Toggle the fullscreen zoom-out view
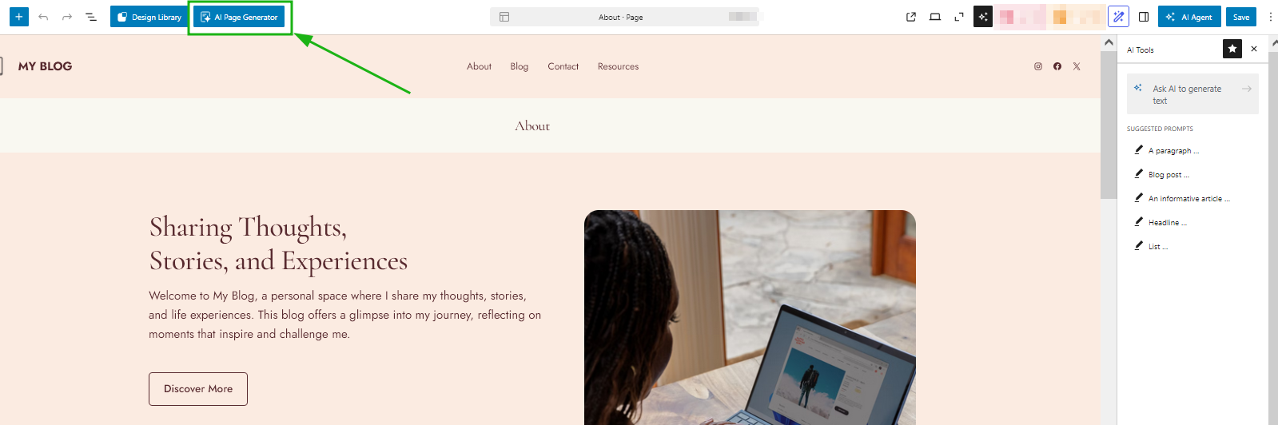1278x425 pixels. [x=959, y=17]
